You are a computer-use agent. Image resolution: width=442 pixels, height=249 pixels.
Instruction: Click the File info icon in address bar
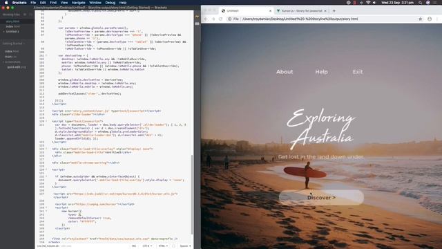230,19
